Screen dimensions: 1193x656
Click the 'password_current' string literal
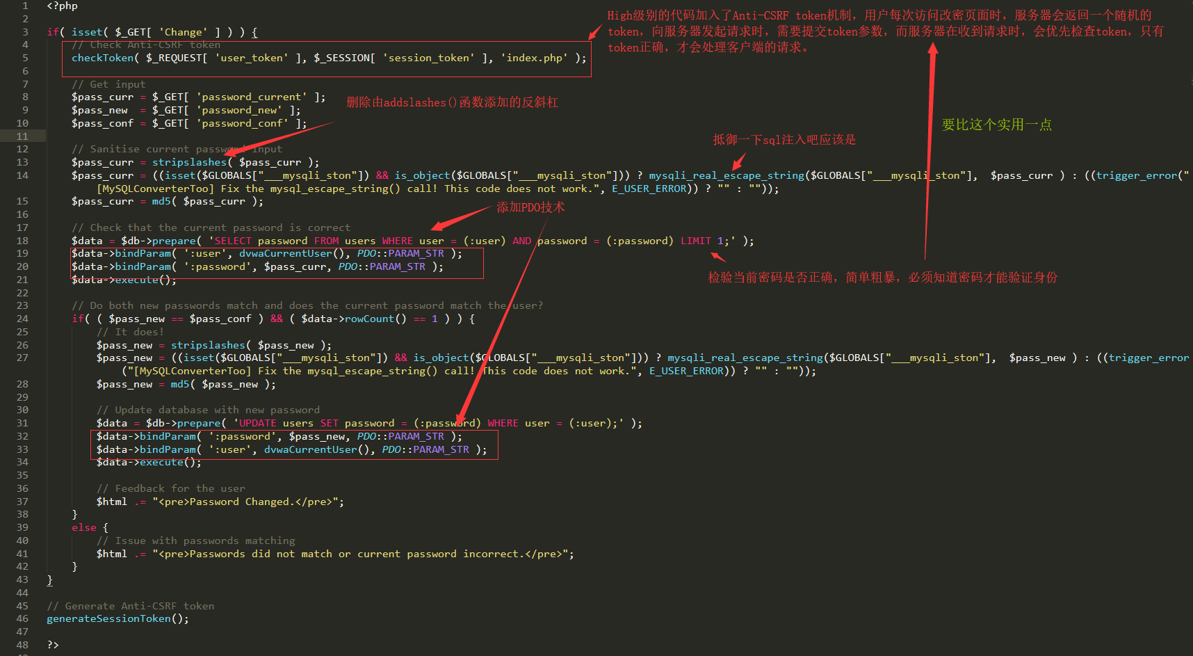tap(252, 97)
